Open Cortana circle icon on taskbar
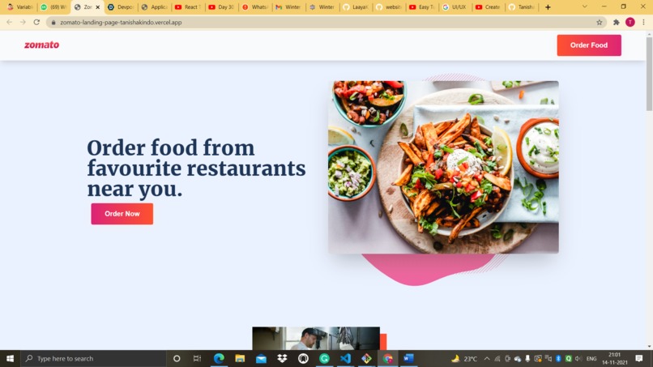Screen dimensions: 653x367 click(x=177, y=358)
